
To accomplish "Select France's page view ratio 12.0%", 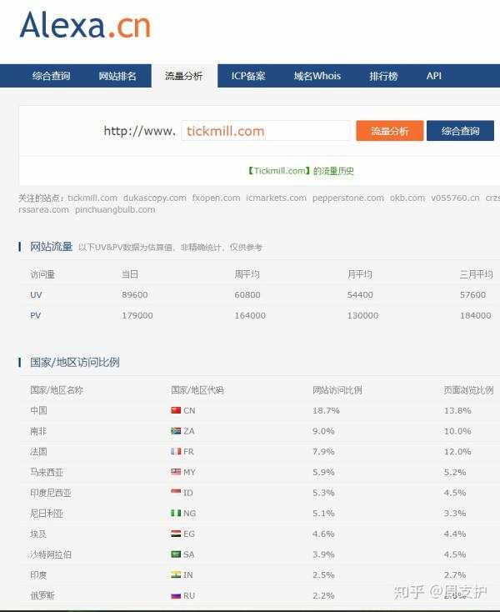I will 457,452.
